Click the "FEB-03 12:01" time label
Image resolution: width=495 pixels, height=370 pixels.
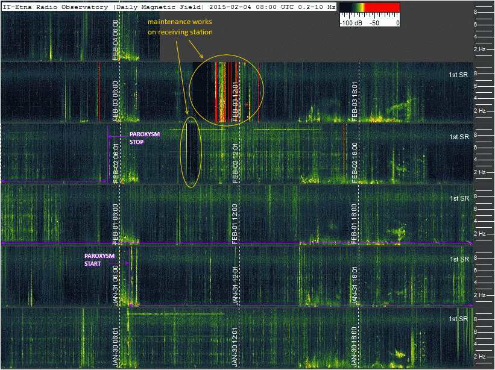235,101
